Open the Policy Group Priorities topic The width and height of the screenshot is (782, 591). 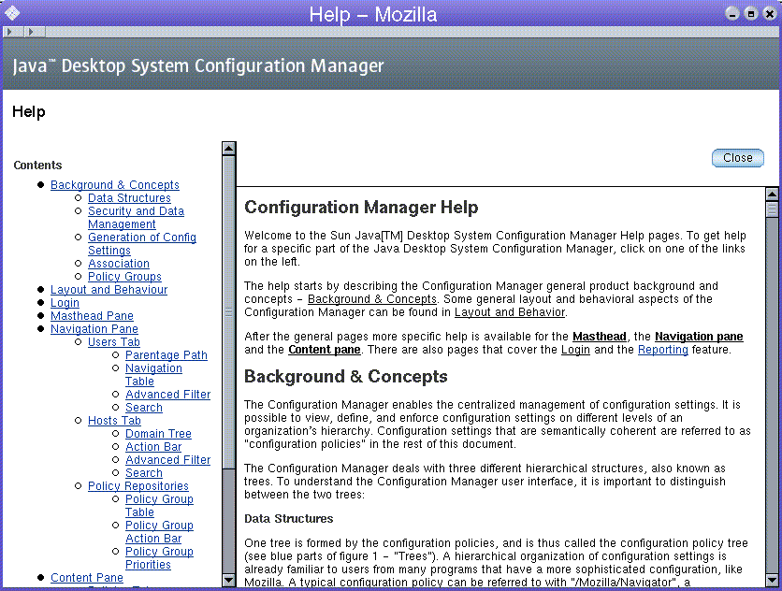[159, 558]
